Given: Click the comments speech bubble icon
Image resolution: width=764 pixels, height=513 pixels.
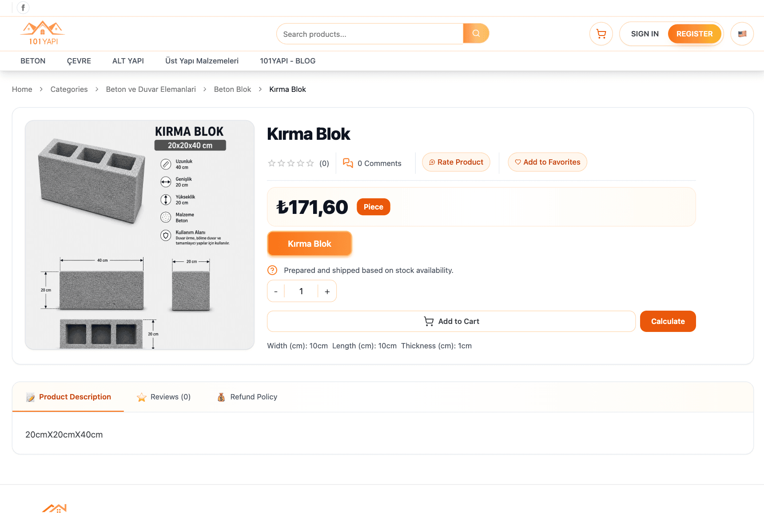Looking at the screenshot, I should 348,163.
